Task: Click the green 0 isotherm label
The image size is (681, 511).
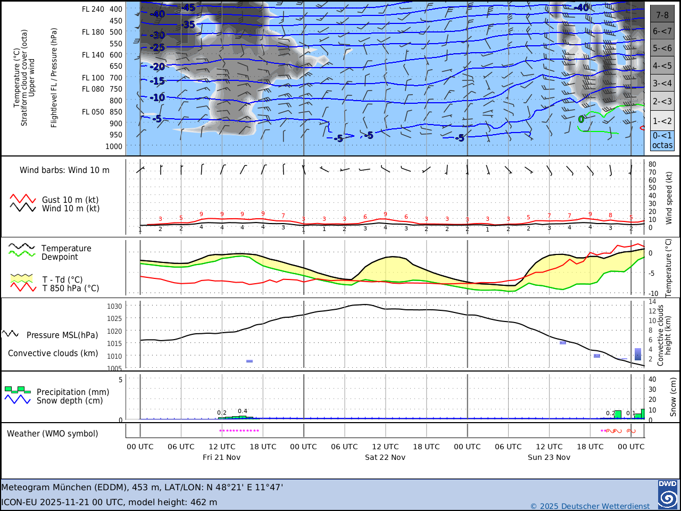Action: 581,119
